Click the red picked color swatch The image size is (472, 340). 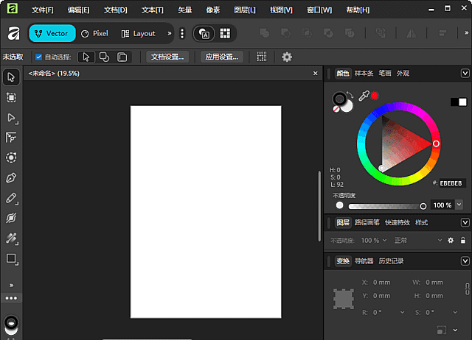click(375, 96)
